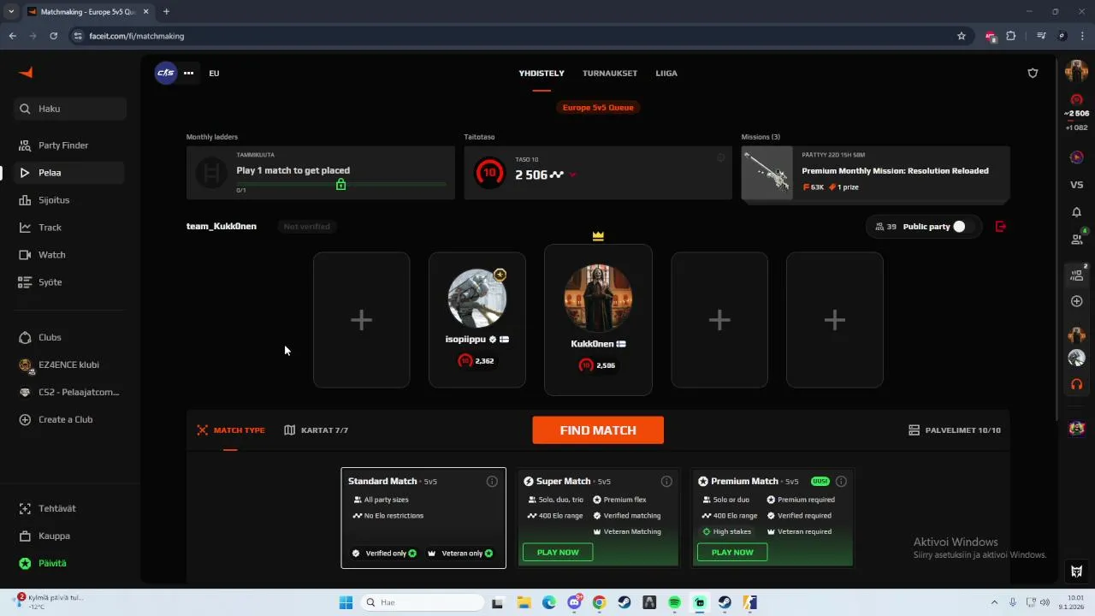Screen dimensions: 1095x616
Task: Open PALVELIMET 10/10 server selection
Action: (x=955, y=430)
